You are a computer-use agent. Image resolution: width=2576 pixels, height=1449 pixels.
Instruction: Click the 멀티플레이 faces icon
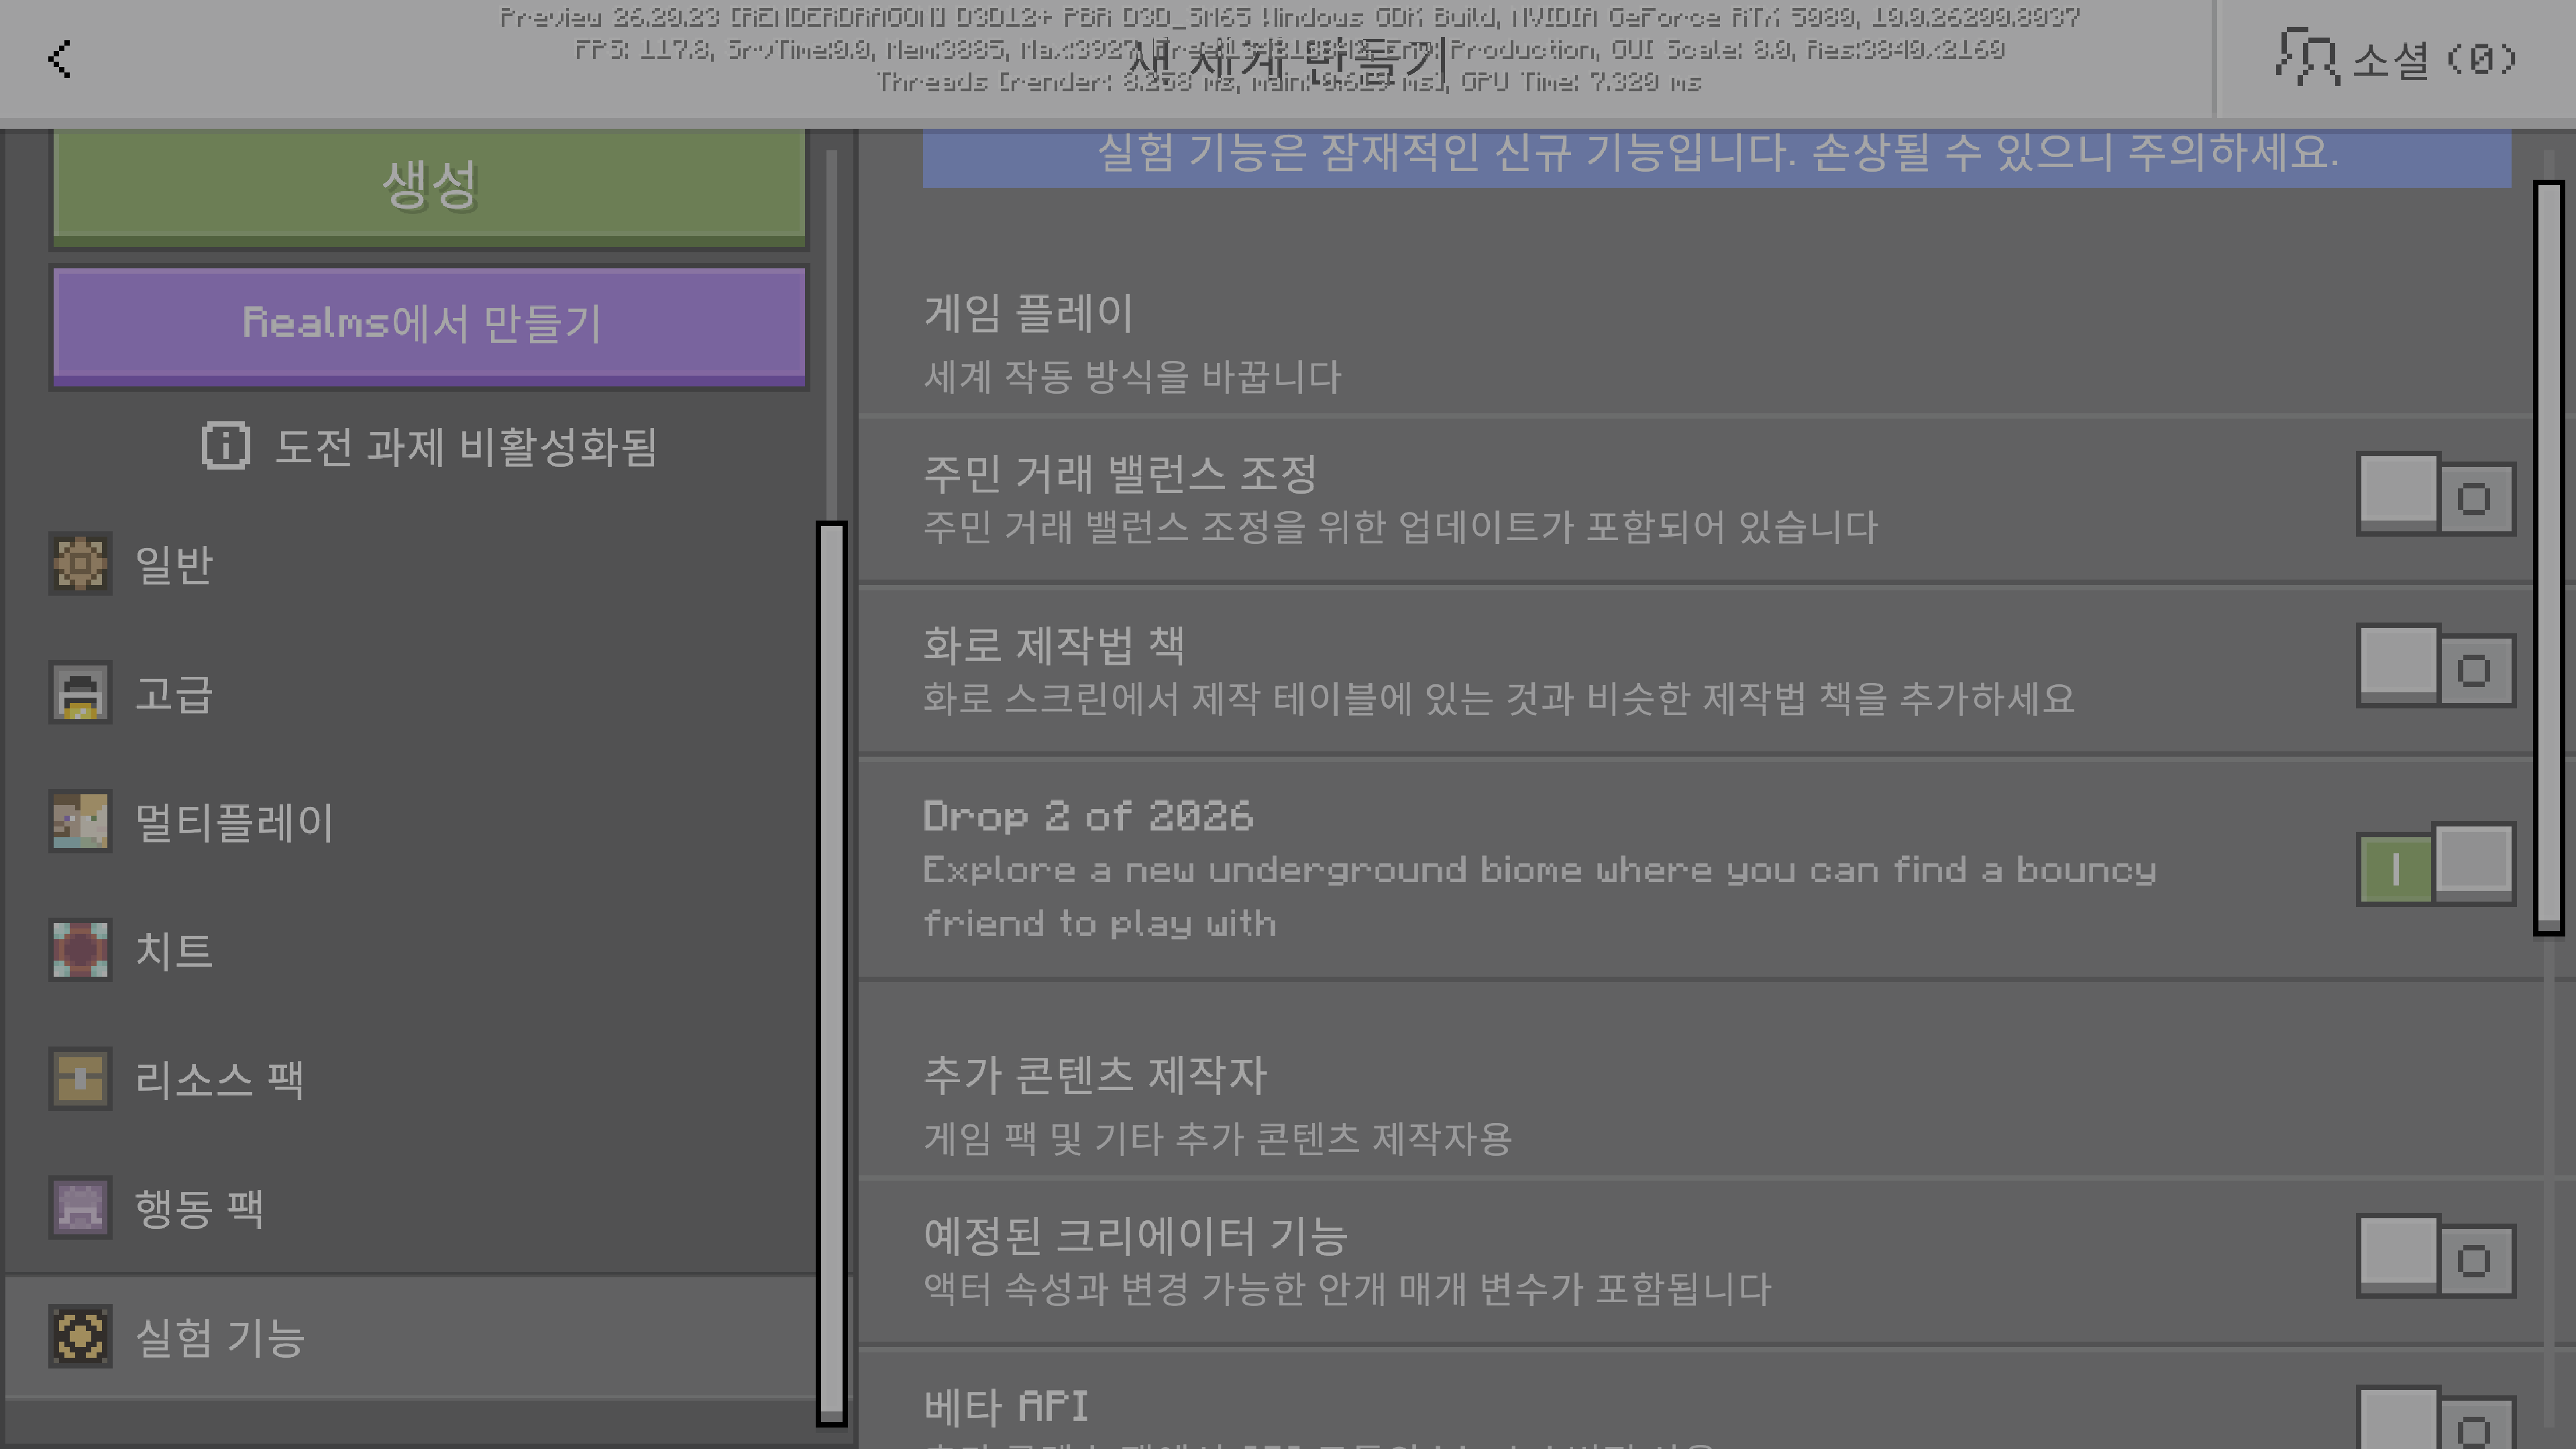80,821
